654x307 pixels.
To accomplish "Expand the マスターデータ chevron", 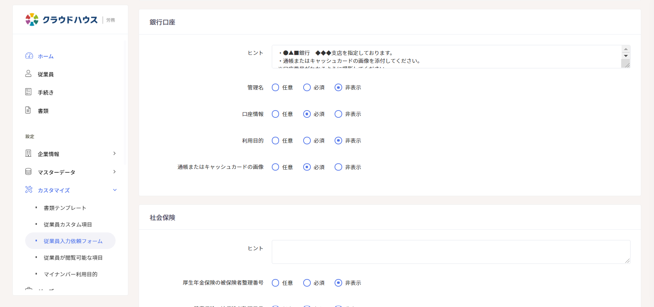I will (115, 172).
